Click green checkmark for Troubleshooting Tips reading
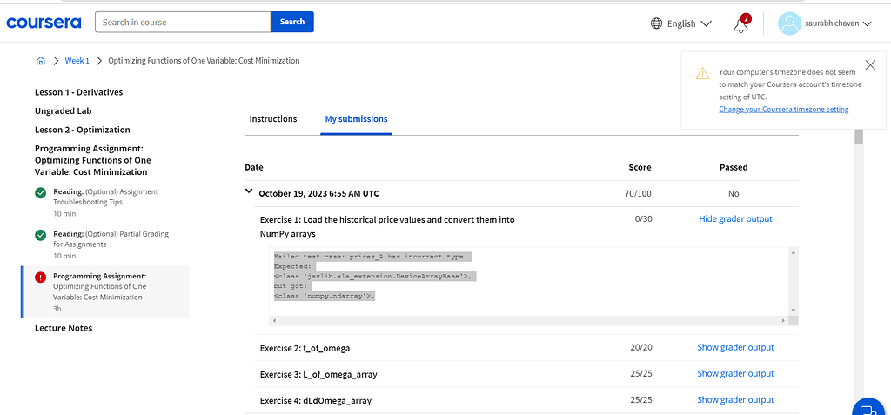891x415 pixels. (40, 192)
